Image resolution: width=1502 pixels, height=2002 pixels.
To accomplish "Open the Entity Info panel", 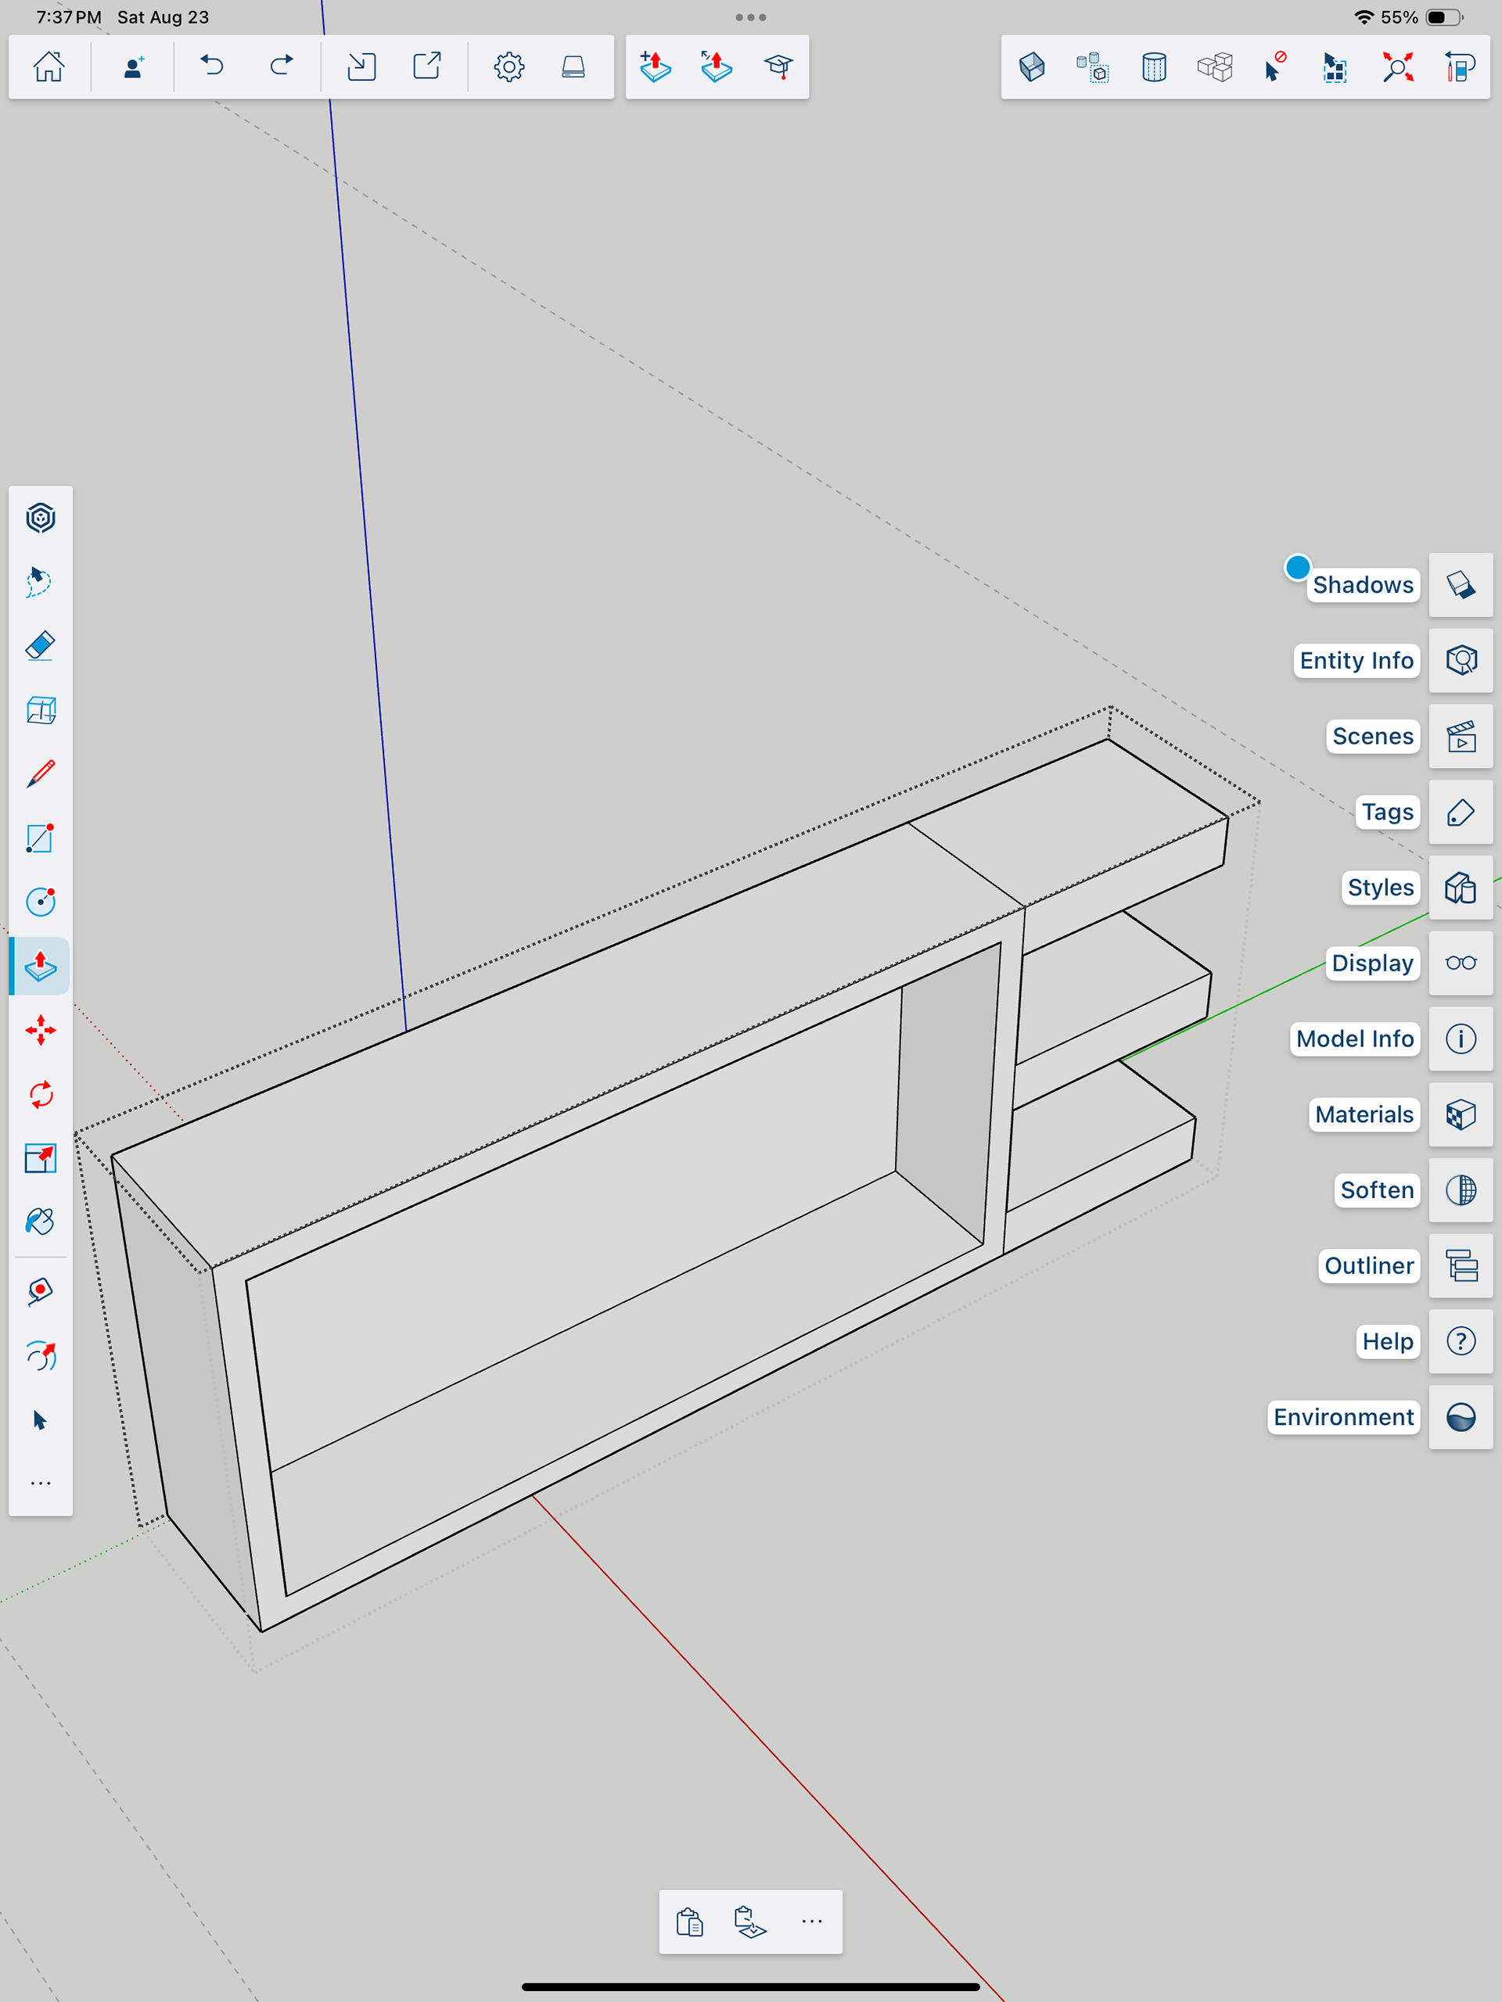I will 1460,661.
